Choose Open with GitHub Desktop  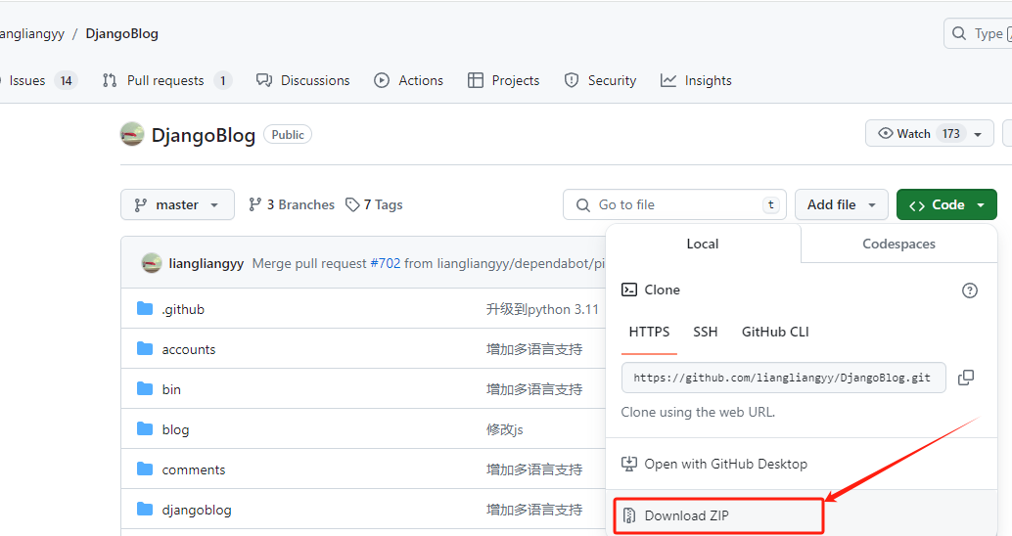click(x=725, y=464)
